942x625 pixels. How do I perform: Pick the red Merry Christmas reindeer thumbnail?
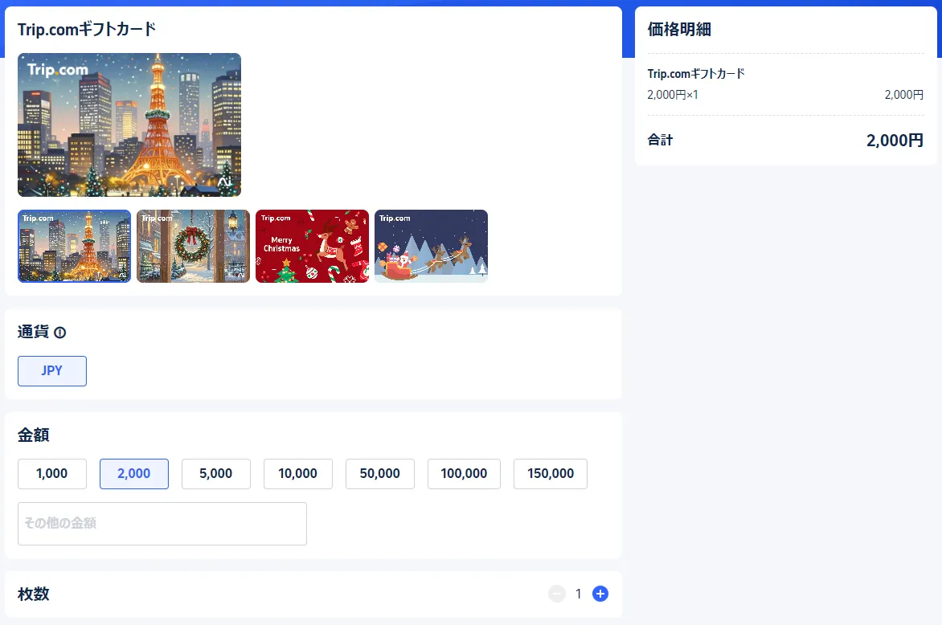coord(312,246)
